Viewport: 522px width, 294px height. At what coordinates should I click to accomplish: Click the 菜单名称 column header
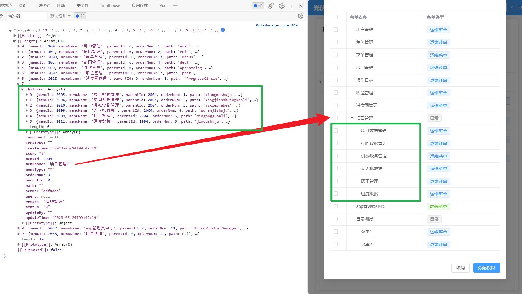358,17
